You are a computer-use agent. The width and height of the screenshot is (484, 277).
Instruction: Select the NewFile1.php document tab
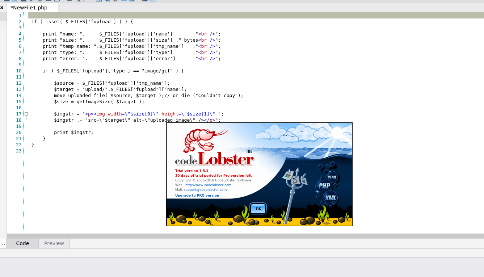coord(29,7)
